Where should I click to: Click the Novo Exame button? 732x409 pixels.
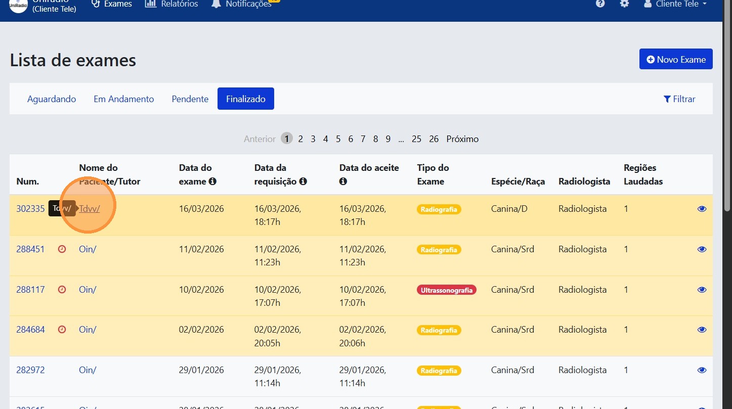pyautogui.click(x=675, y=59)
